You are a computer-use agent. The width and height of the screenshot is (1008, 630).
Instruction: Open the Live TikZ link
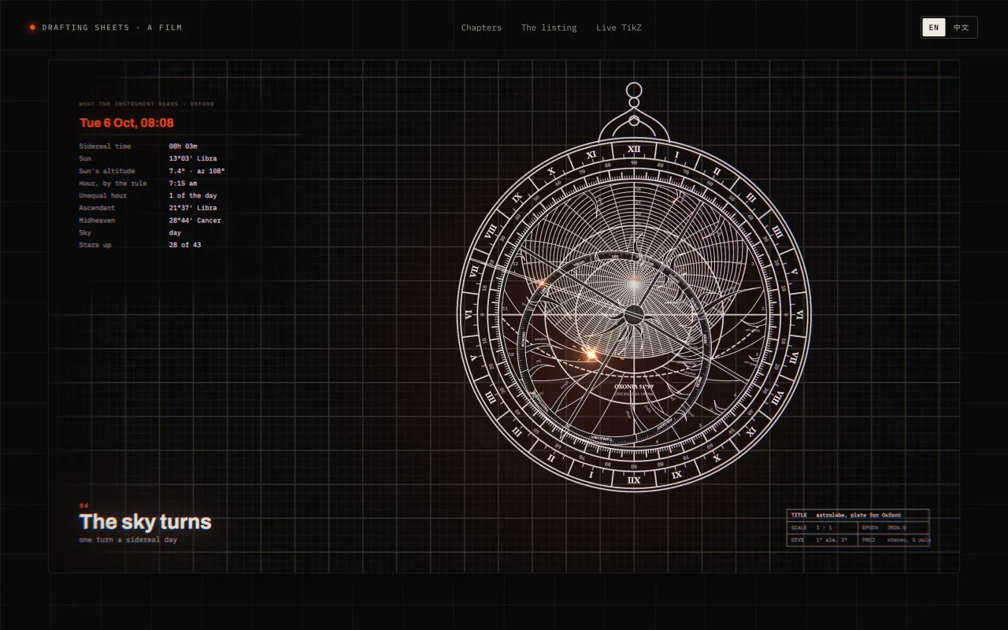619,28
